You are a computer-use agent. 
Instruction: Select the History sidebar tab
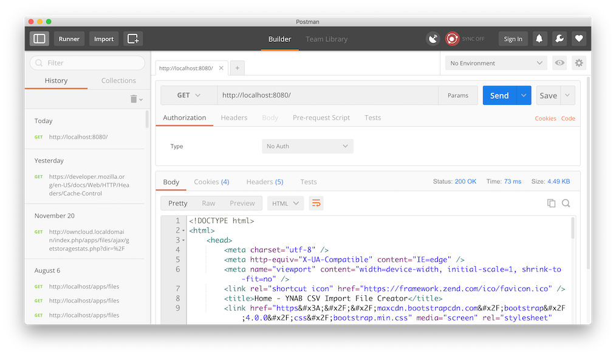(56, 81)
